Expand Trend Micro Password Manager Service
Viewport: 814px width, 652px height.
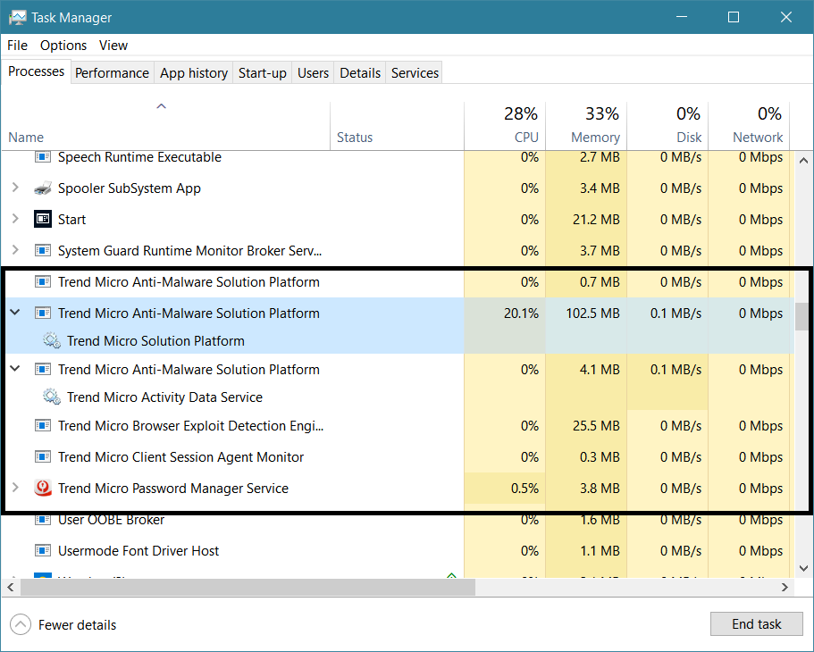point(15,489)
